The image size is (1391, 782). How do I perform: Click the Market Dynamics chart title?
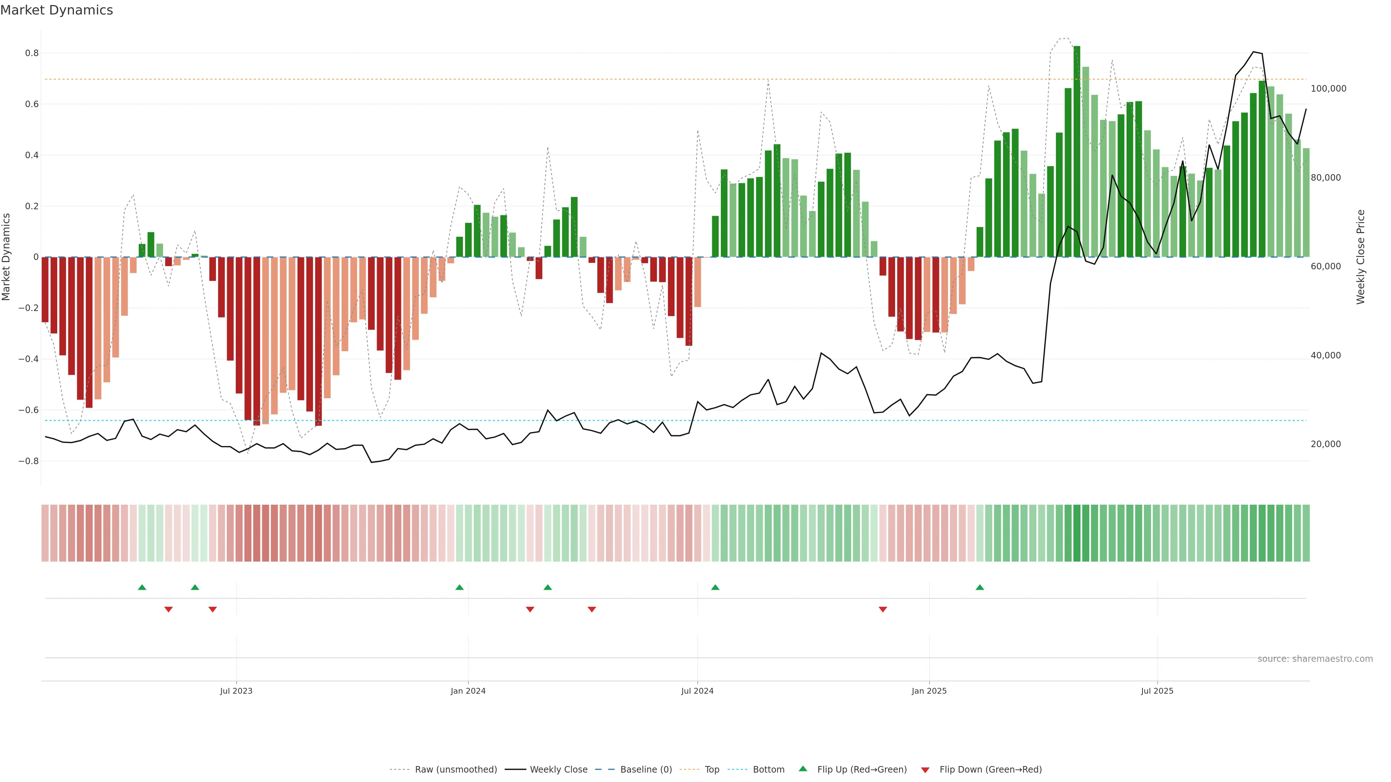pos(57,10)
